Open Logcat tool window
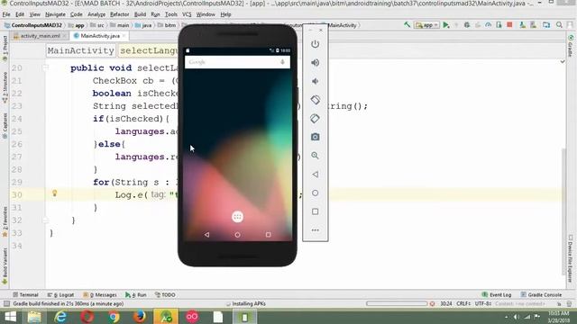 pos(60,295)
